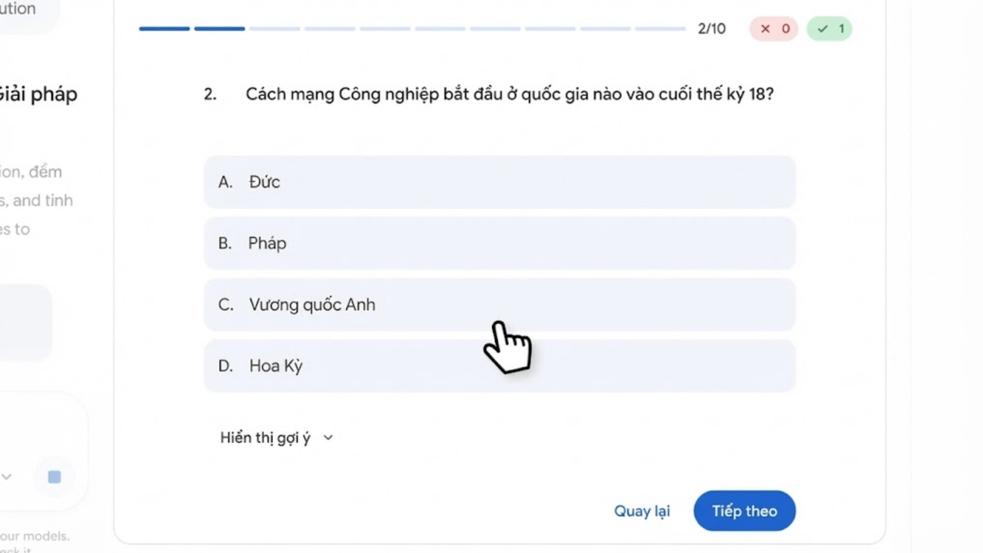Image resolution: width=983 pixels, height=553 pixels.
Task: Choose answer B. Pháp
Action: click(499, 243)
